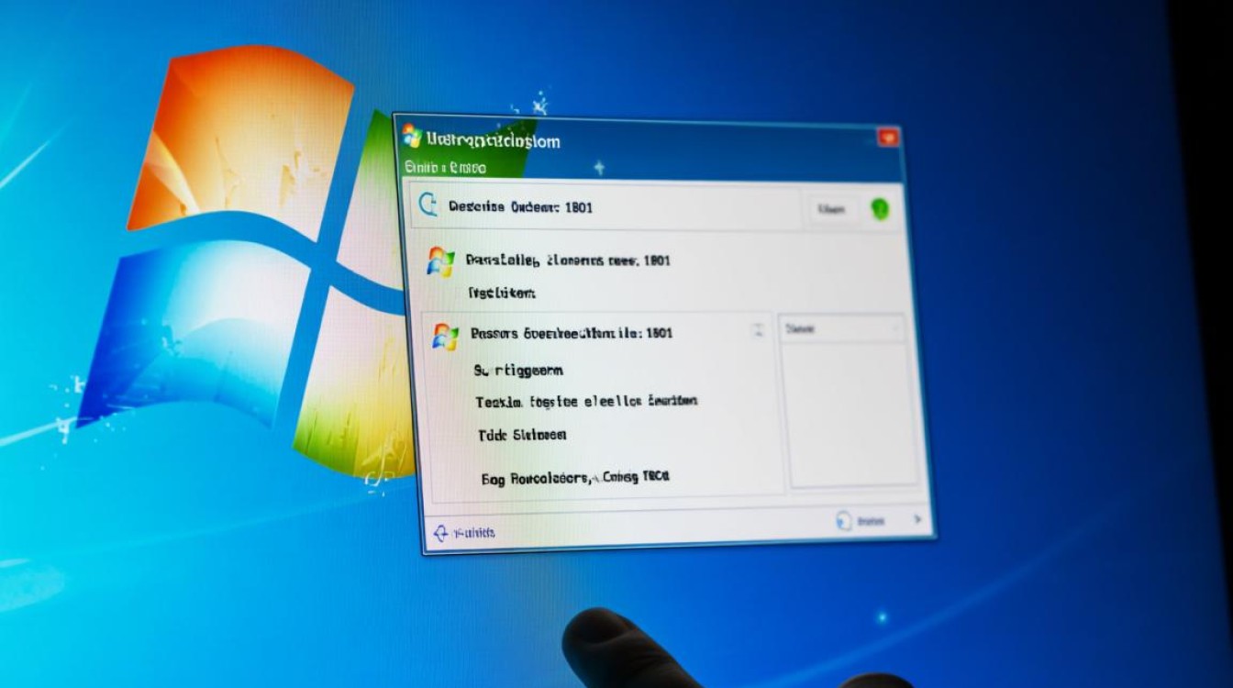Select the list row starting with "Bog"
The width and height of the screenshot is (1233, 688).
point(575,478)
